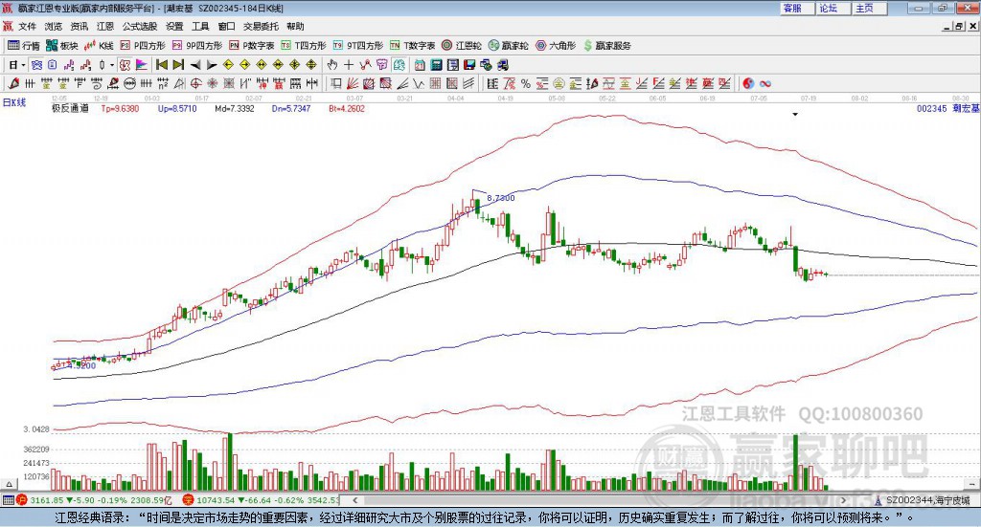
Task: Open the 文件 menu
Action: point(28,26)
